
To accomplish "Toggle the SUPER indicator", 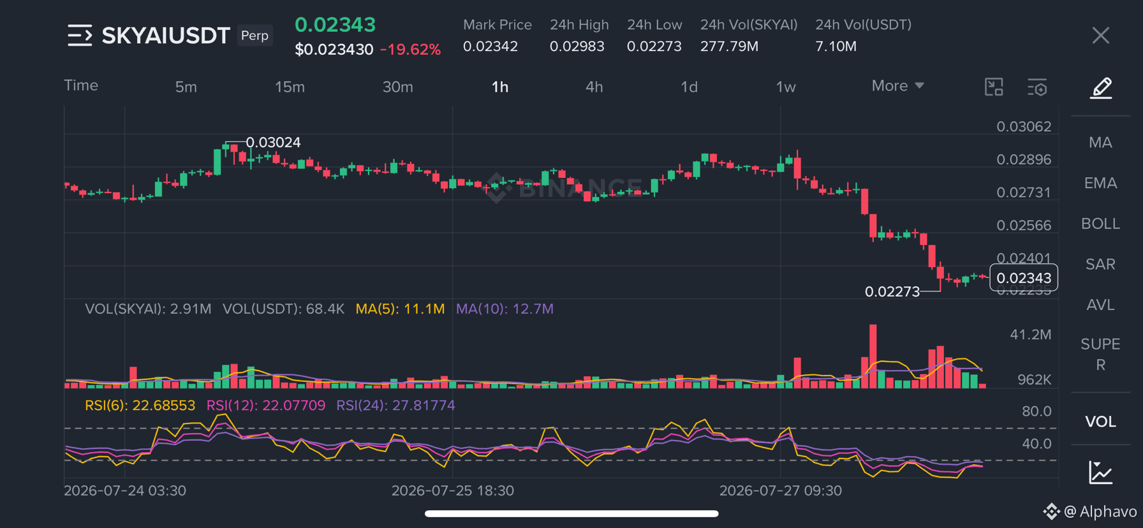I will pyautogui.click(x=1101, y=355).
